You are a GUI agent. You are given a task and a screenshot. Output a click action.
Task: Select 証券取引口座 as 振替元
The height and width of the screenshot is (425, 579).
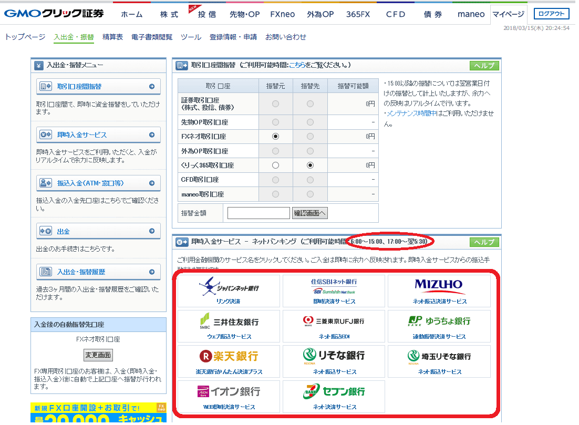(x=275, y=104)
